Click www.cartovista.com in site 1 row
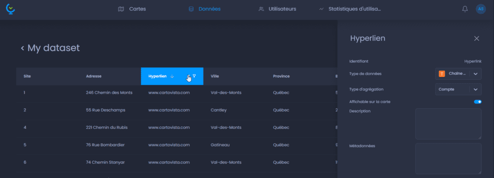 point(169,93)
